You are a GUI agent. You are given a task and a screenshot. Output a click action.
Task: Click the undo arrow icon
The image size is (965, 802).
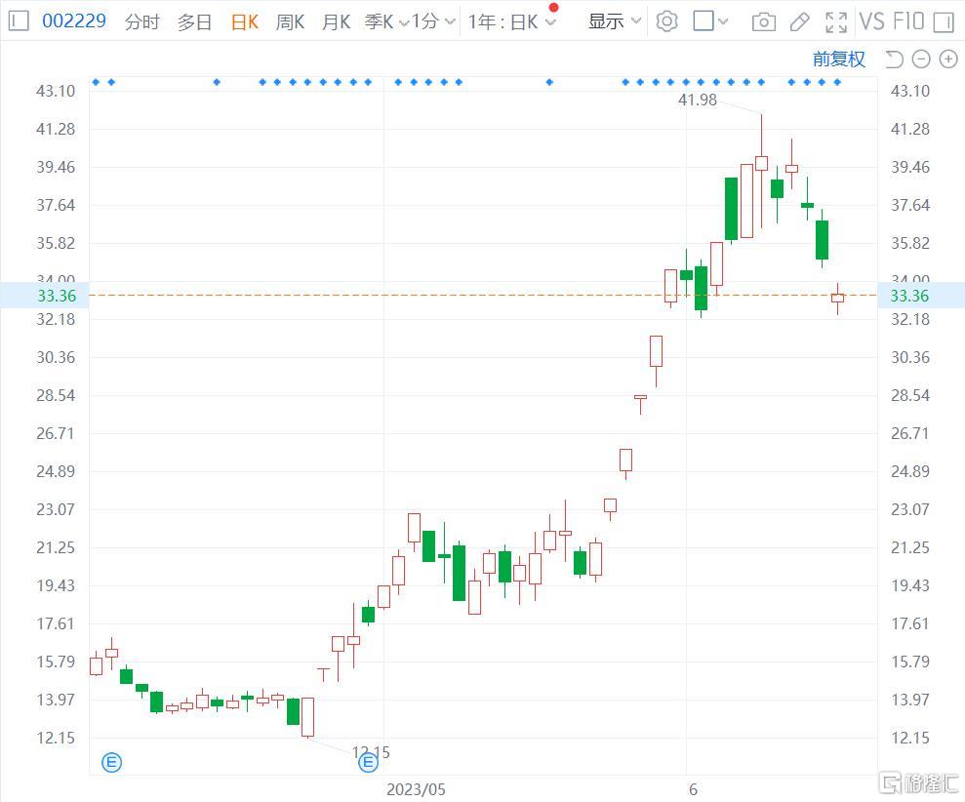(894, 60)
